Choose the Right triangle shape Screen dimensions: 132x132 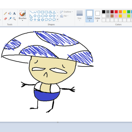[31, 16]
